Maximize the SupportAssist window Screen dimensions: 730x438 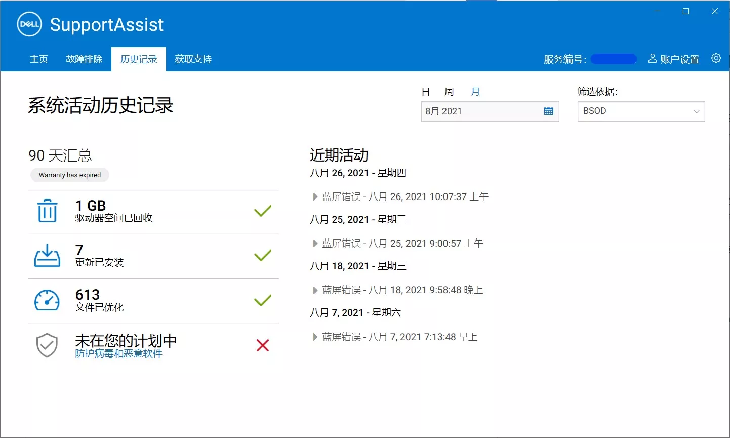(x=686, y=11)
